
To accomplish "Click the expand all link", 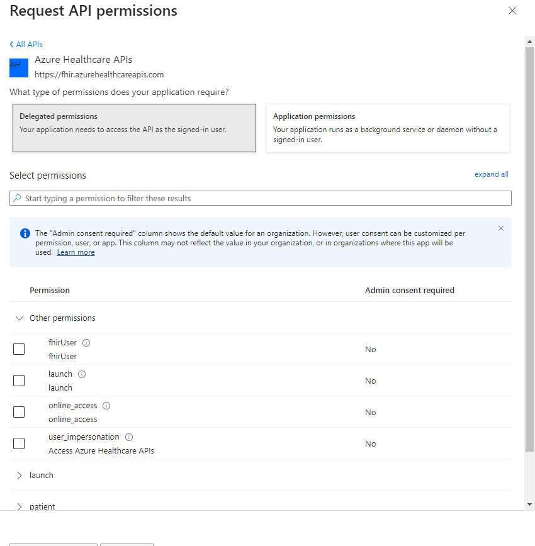I will coord(492,174).
